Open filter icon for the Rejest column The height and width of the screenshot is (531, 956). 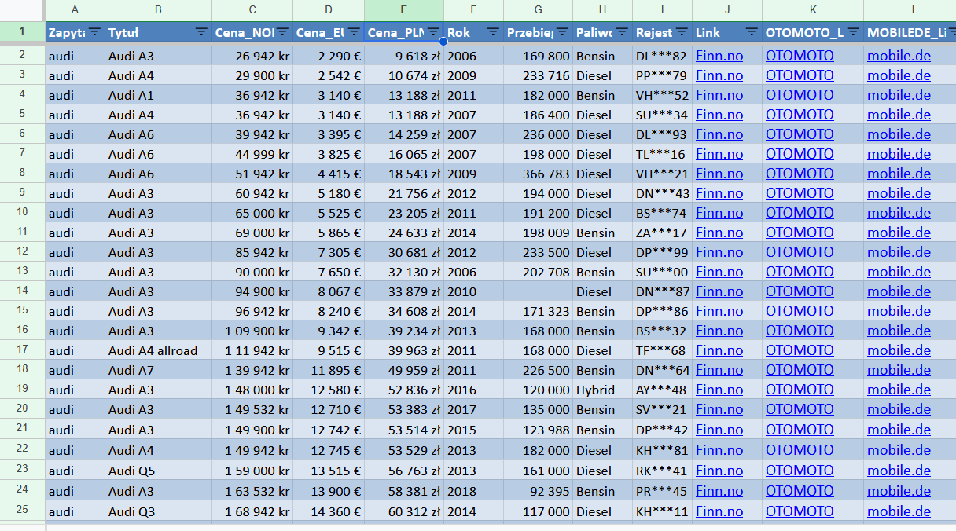[682, 32]
